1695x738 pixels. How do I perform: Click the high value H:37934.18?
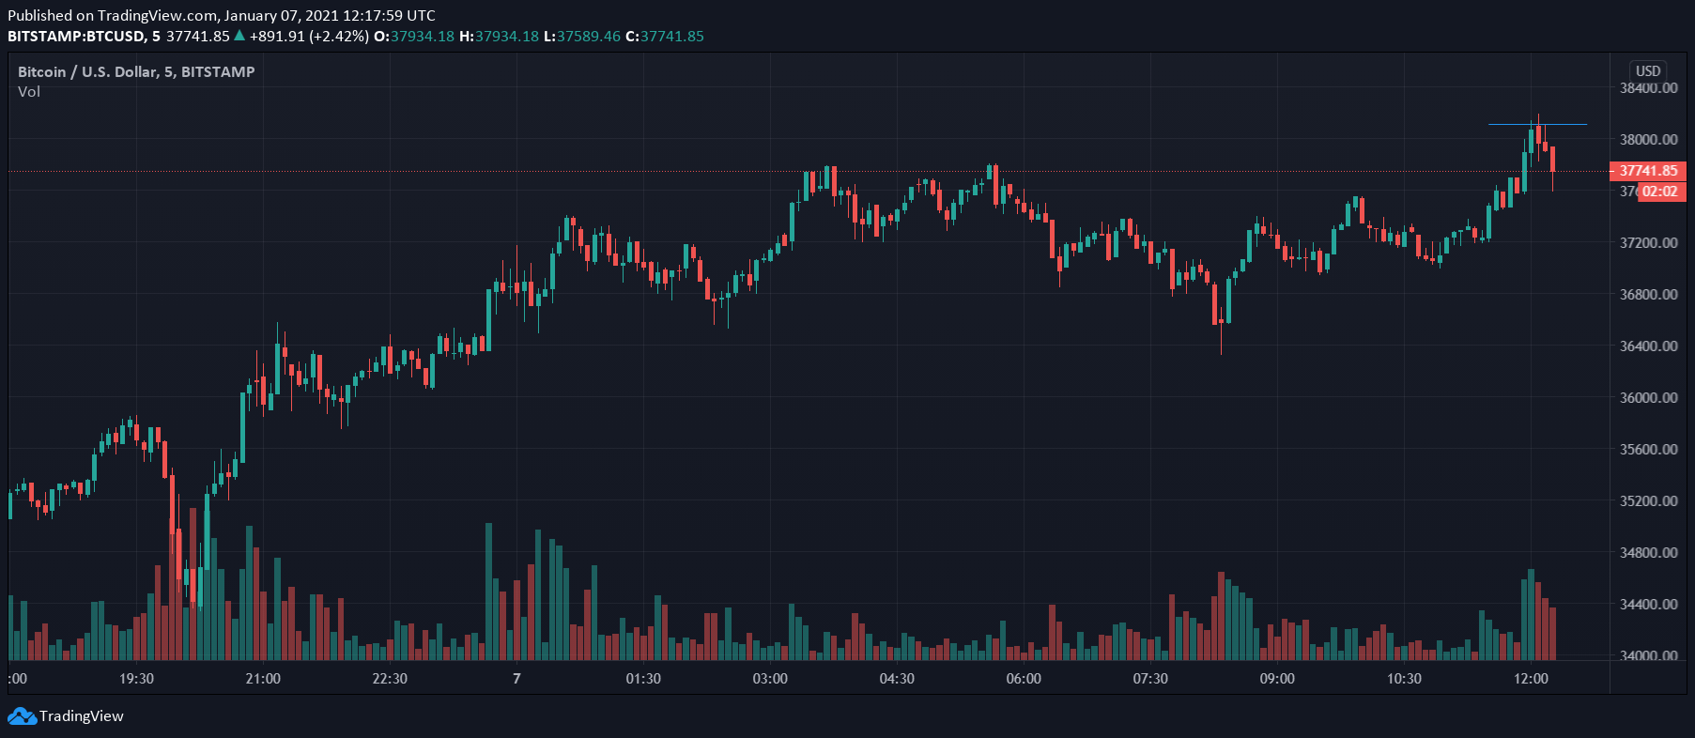click(x=500, y=37)
